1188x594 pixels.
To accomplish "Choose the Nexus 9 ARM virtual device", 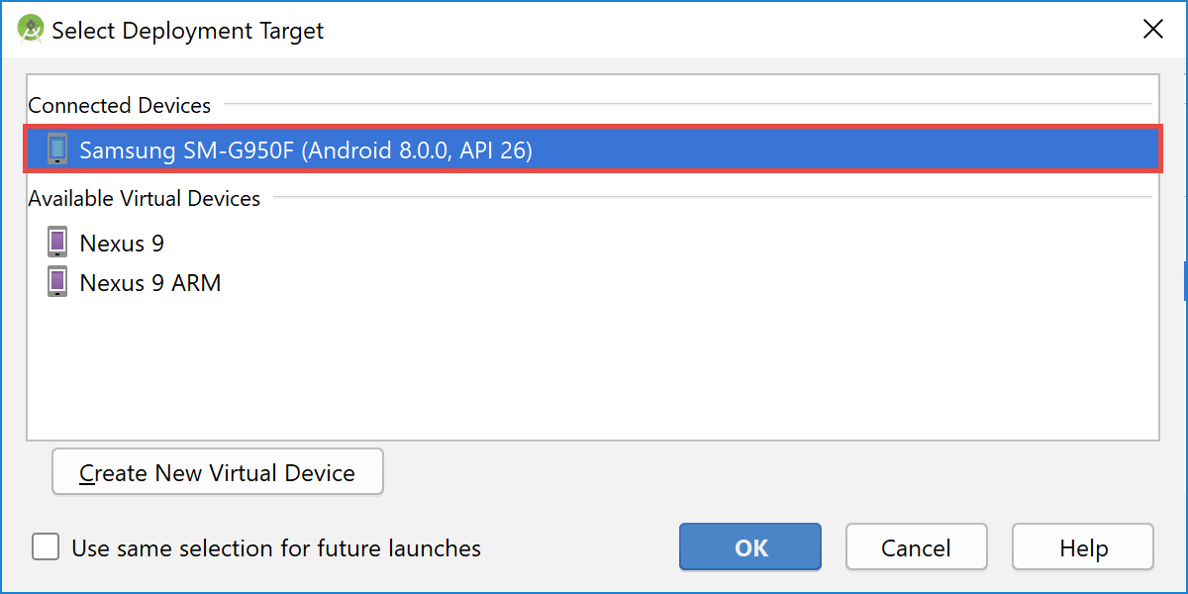I will [593, 282].
